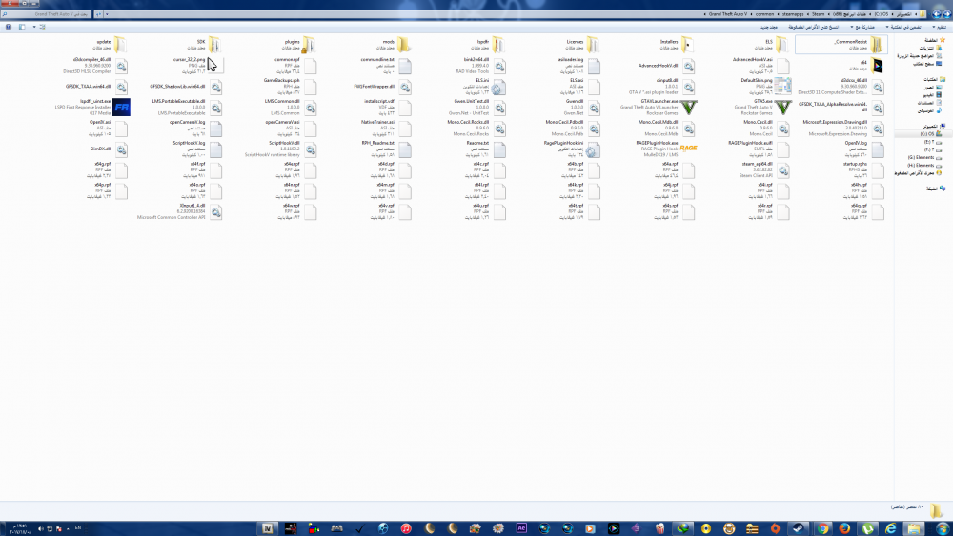Open Desktop in the navigation pane
This screenshot has height=536, width=953.
(x=927, y=63)
